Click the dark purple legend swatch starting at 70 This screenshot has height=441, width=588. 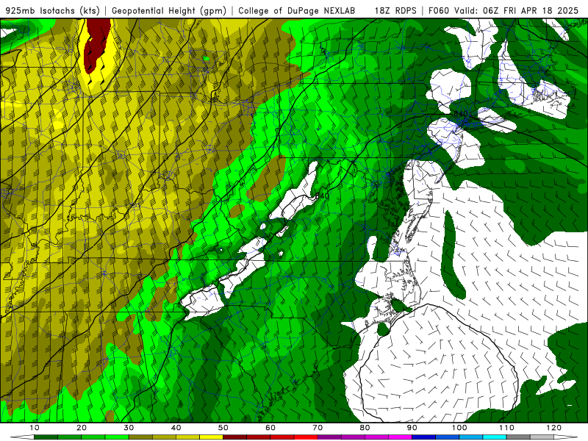(x=329, y=437)
